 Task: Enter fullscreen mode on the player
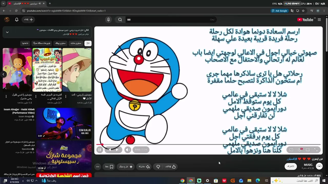click(x=316, y=150)
